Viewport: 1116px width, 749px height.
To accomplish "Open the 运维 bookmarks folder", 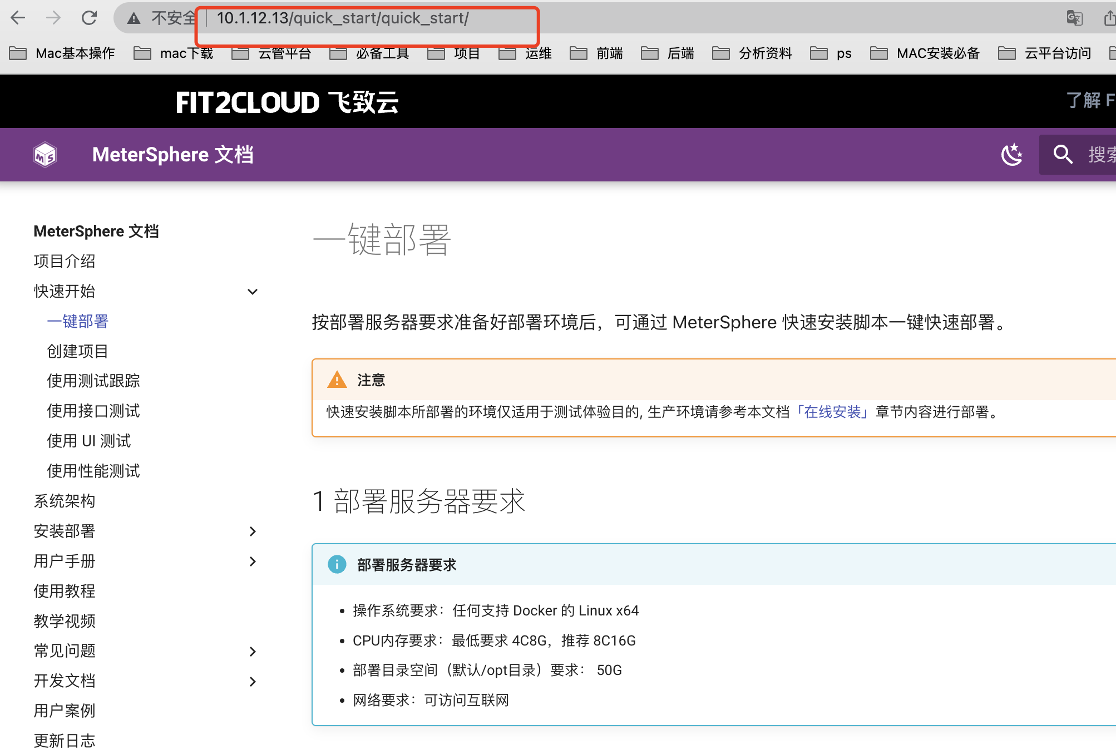I will coord(539,53).
